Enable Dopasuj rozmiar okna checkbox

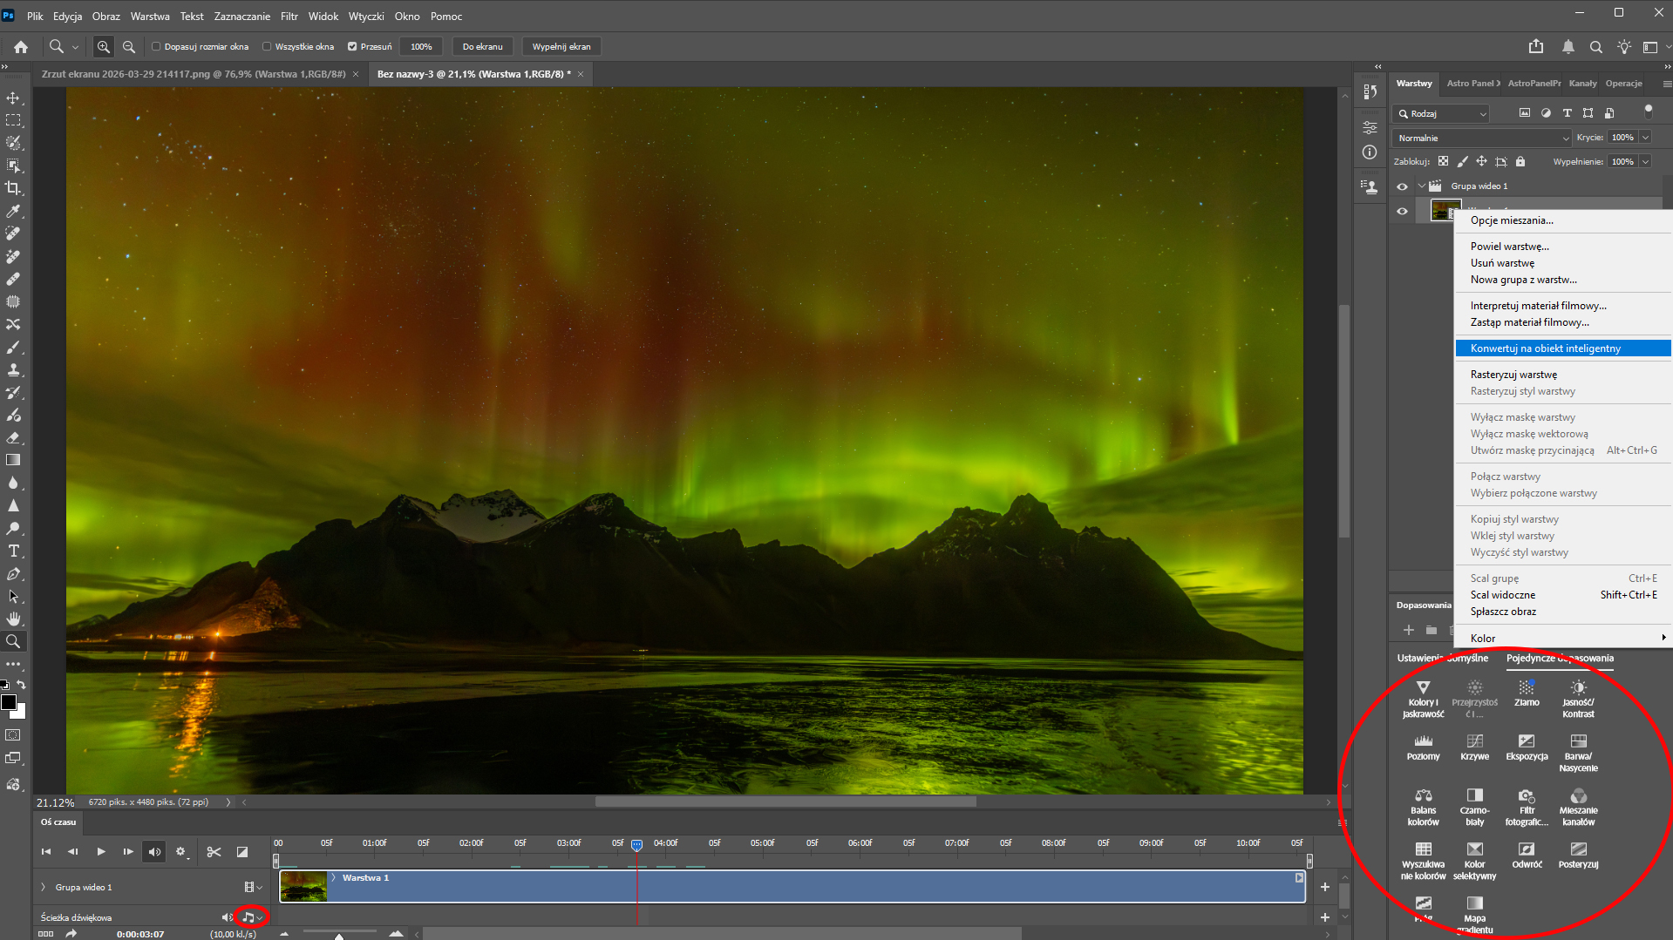[x=157, y=47]
